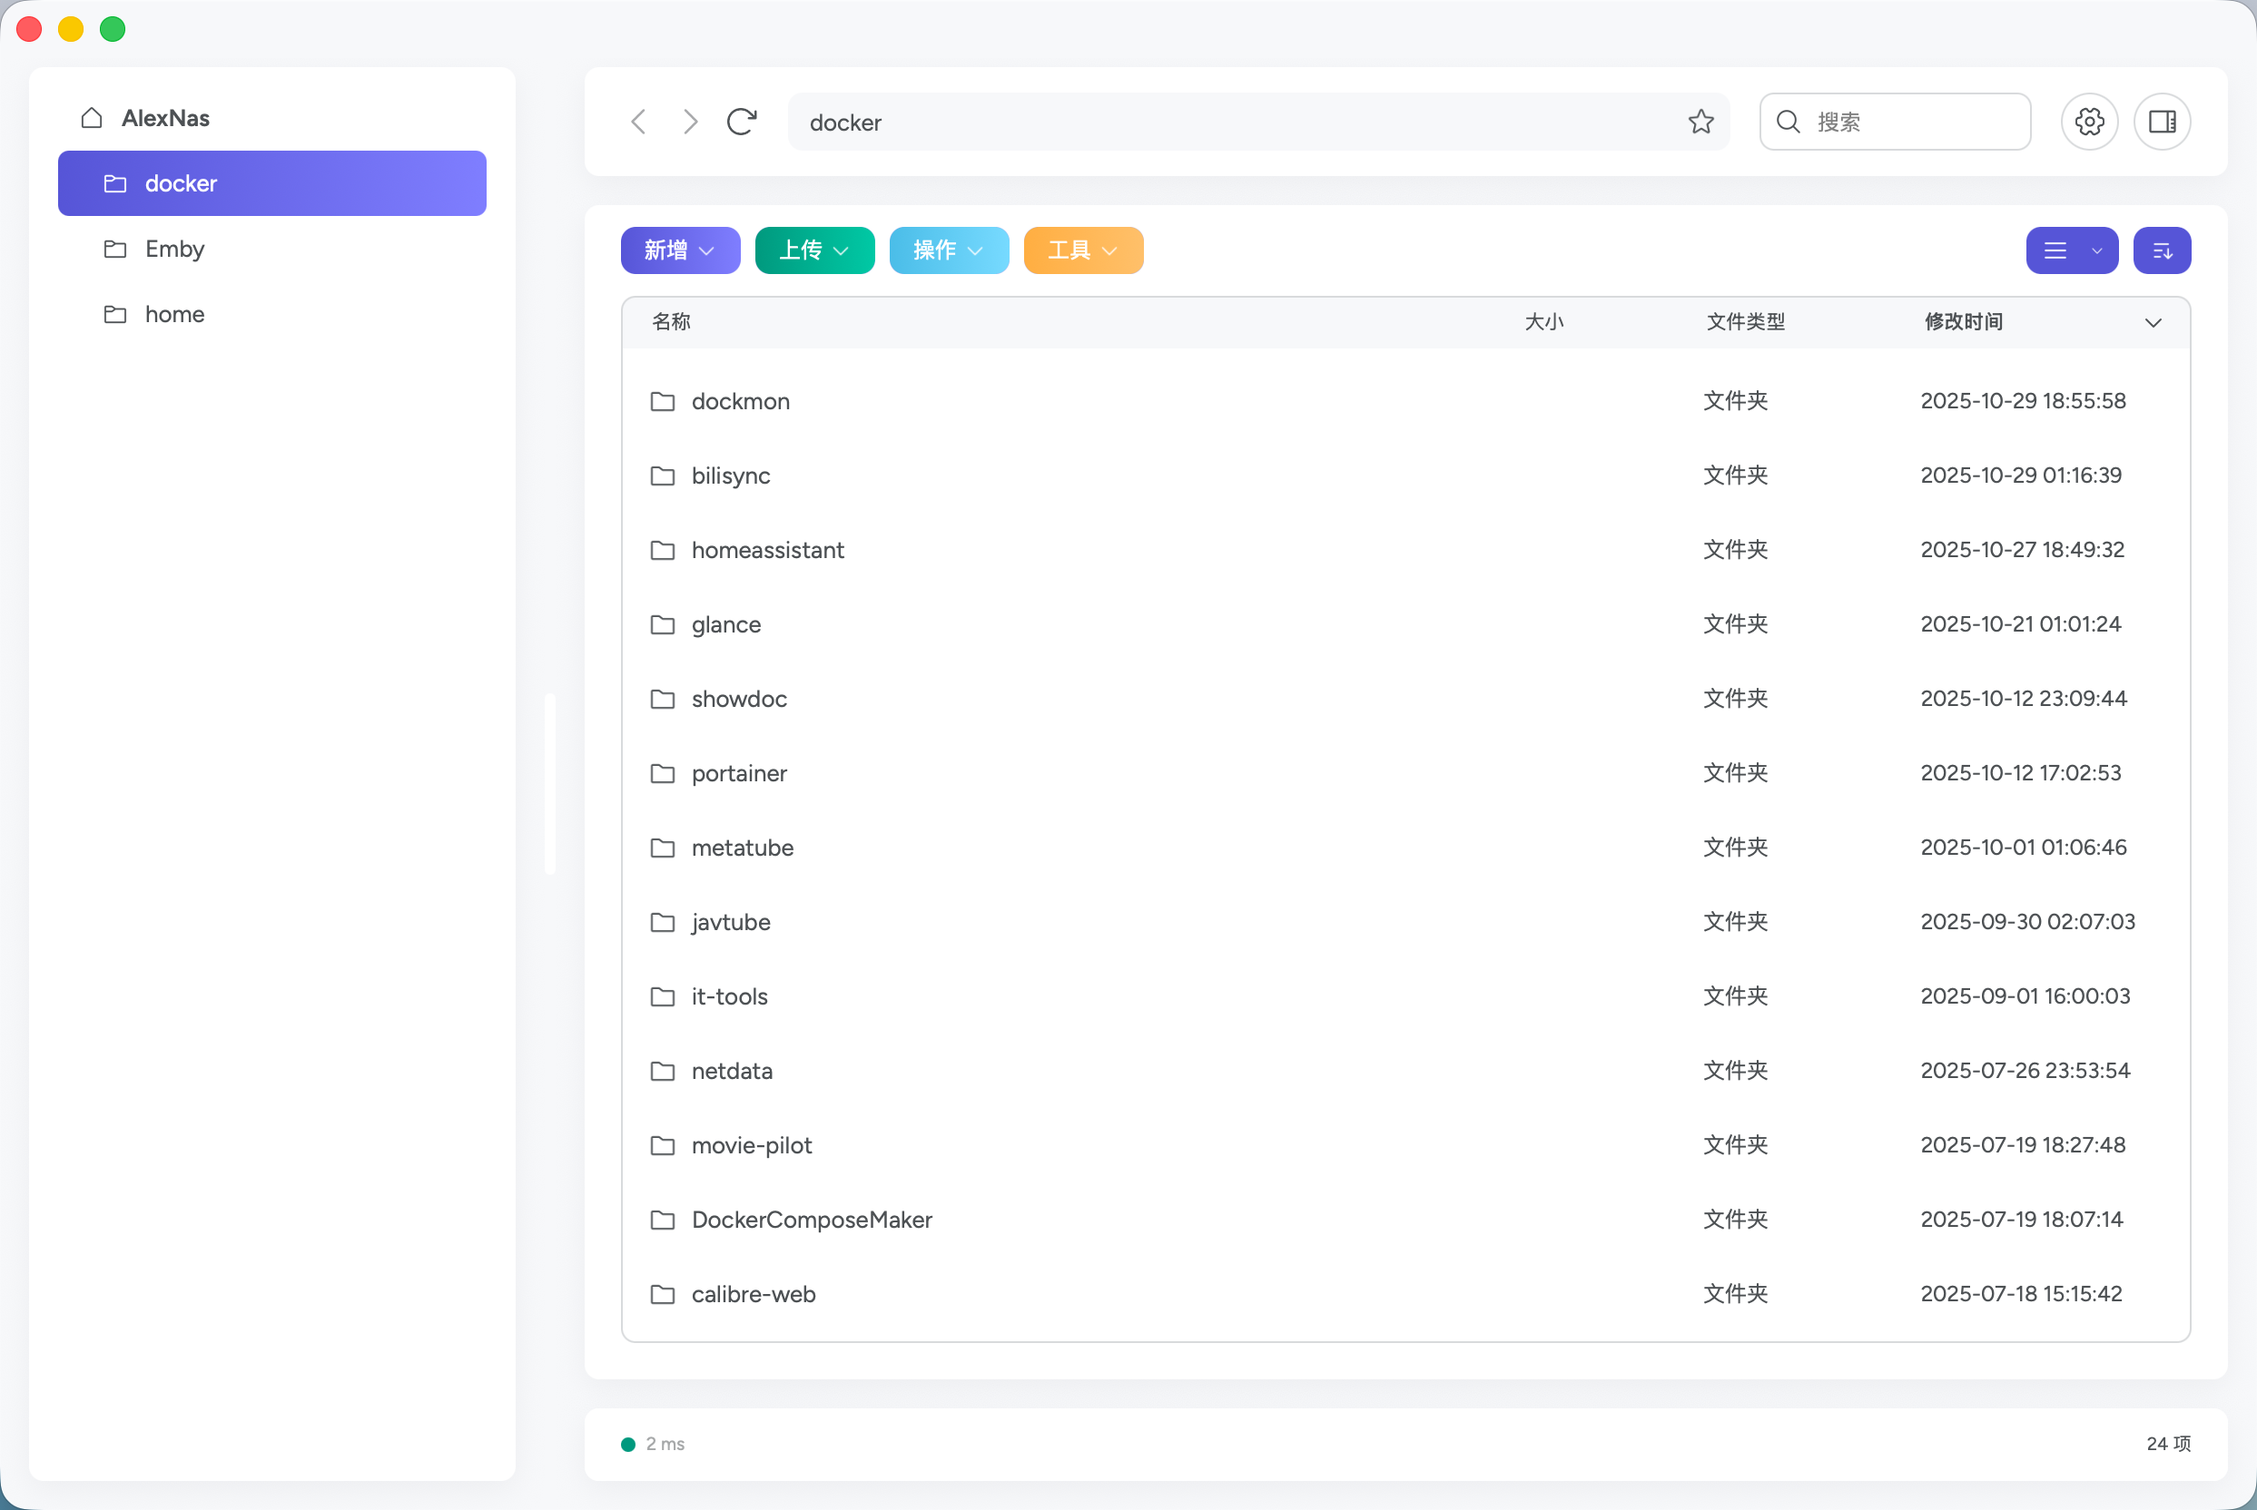The image size is (2257, 1510).
Task: Navigate forward with the forward arrow
Action: 690,122
